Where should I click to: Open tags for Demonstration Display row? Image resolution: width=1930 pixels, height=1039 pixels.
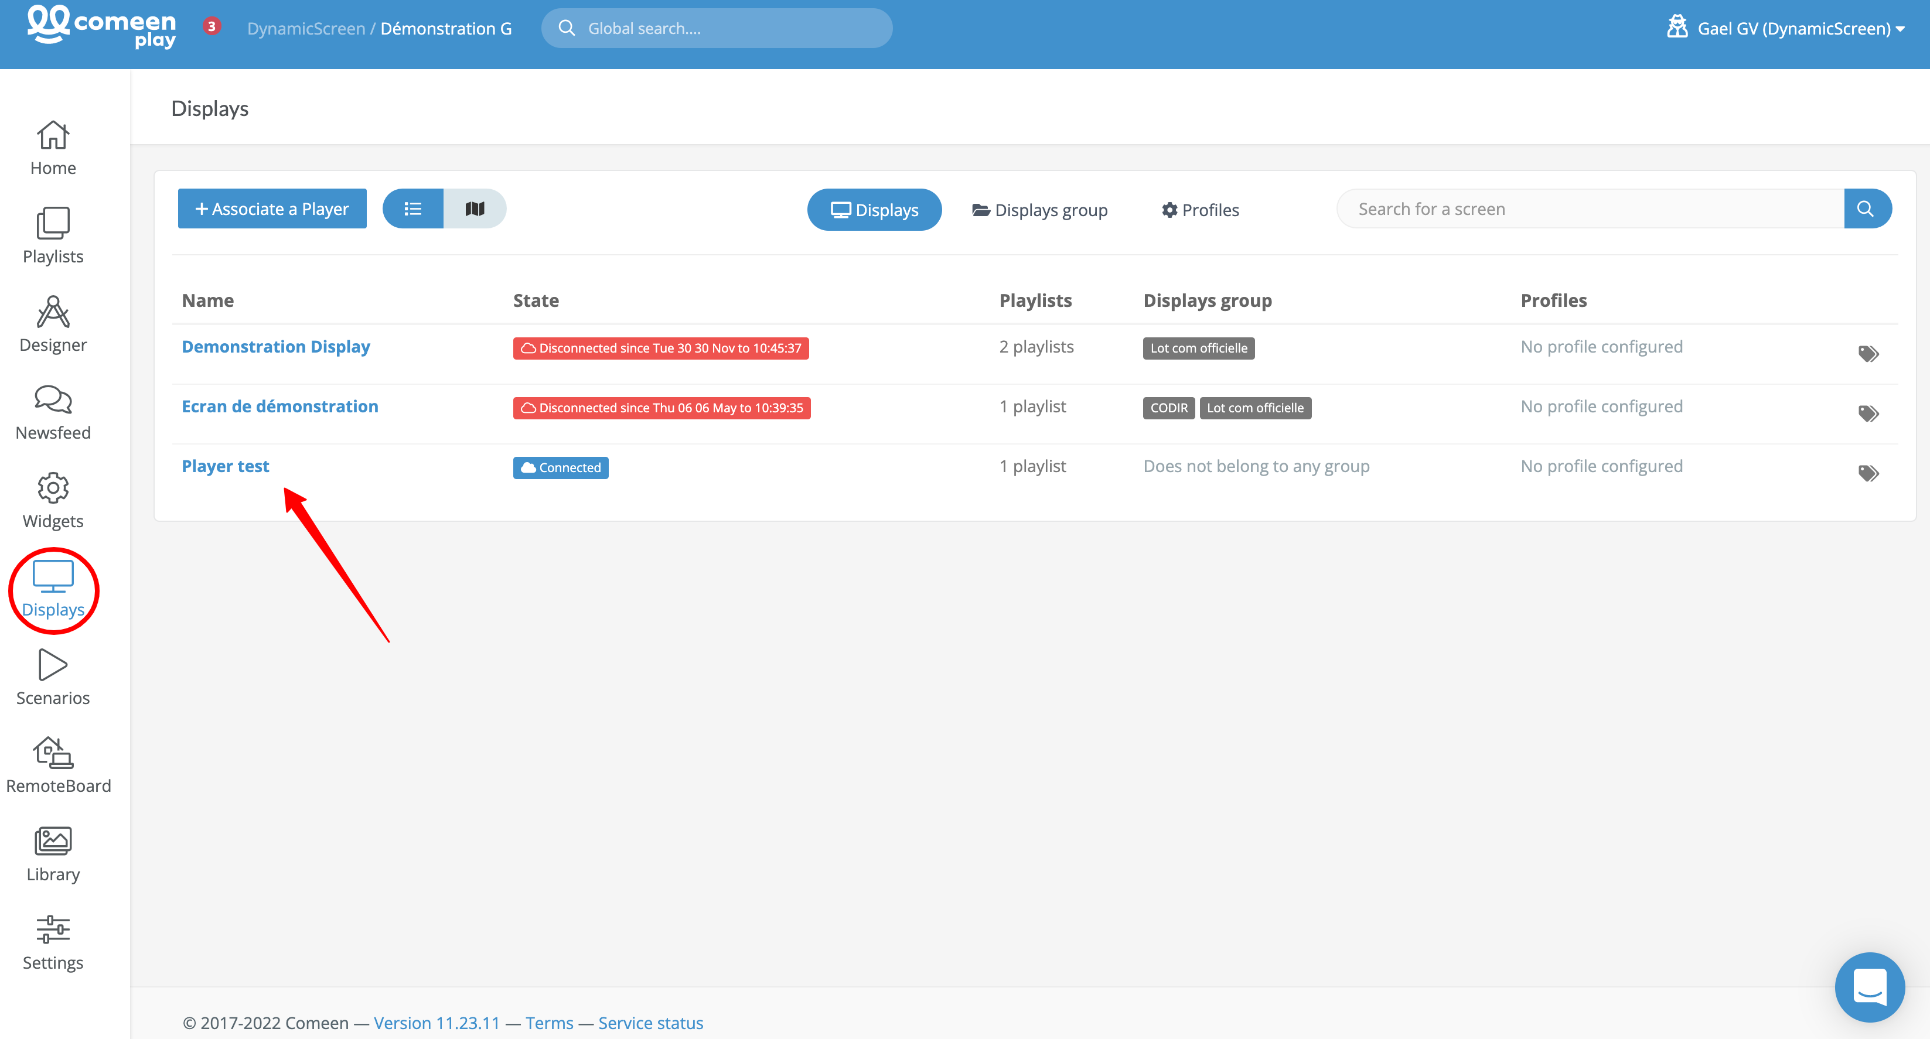1868,354
